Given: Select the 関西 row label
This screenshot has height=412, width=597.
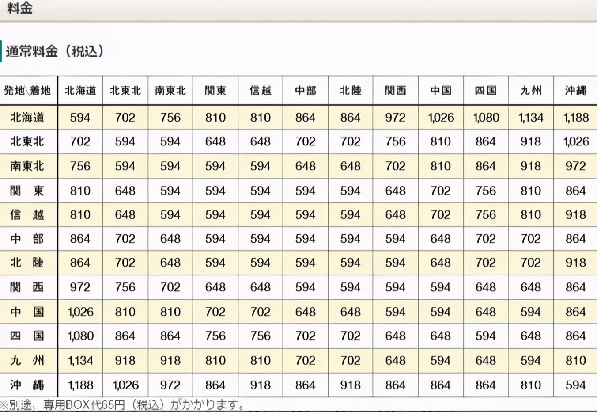Looking at the screenshot, I should coord(29,287).
